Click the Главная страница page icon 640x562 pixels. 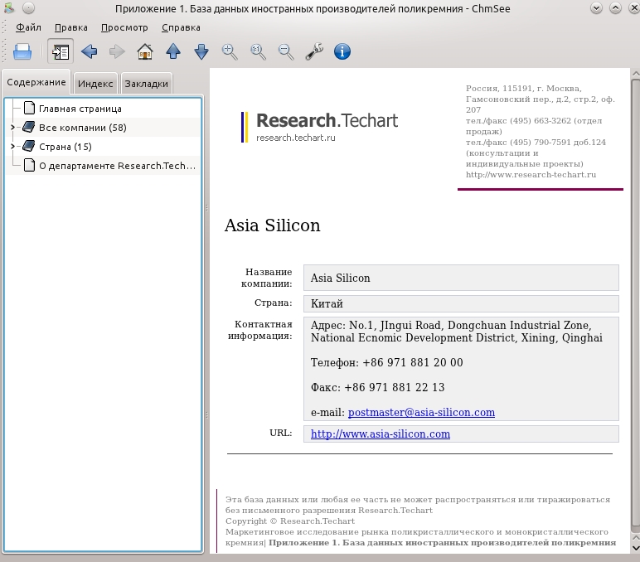(29, 108)
